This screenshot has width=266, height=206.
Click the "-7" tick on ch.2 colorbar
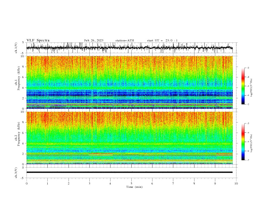248,160
